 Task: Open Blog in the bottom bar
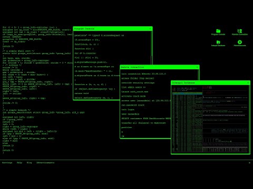pyautogui.click(x=30, y=163)
